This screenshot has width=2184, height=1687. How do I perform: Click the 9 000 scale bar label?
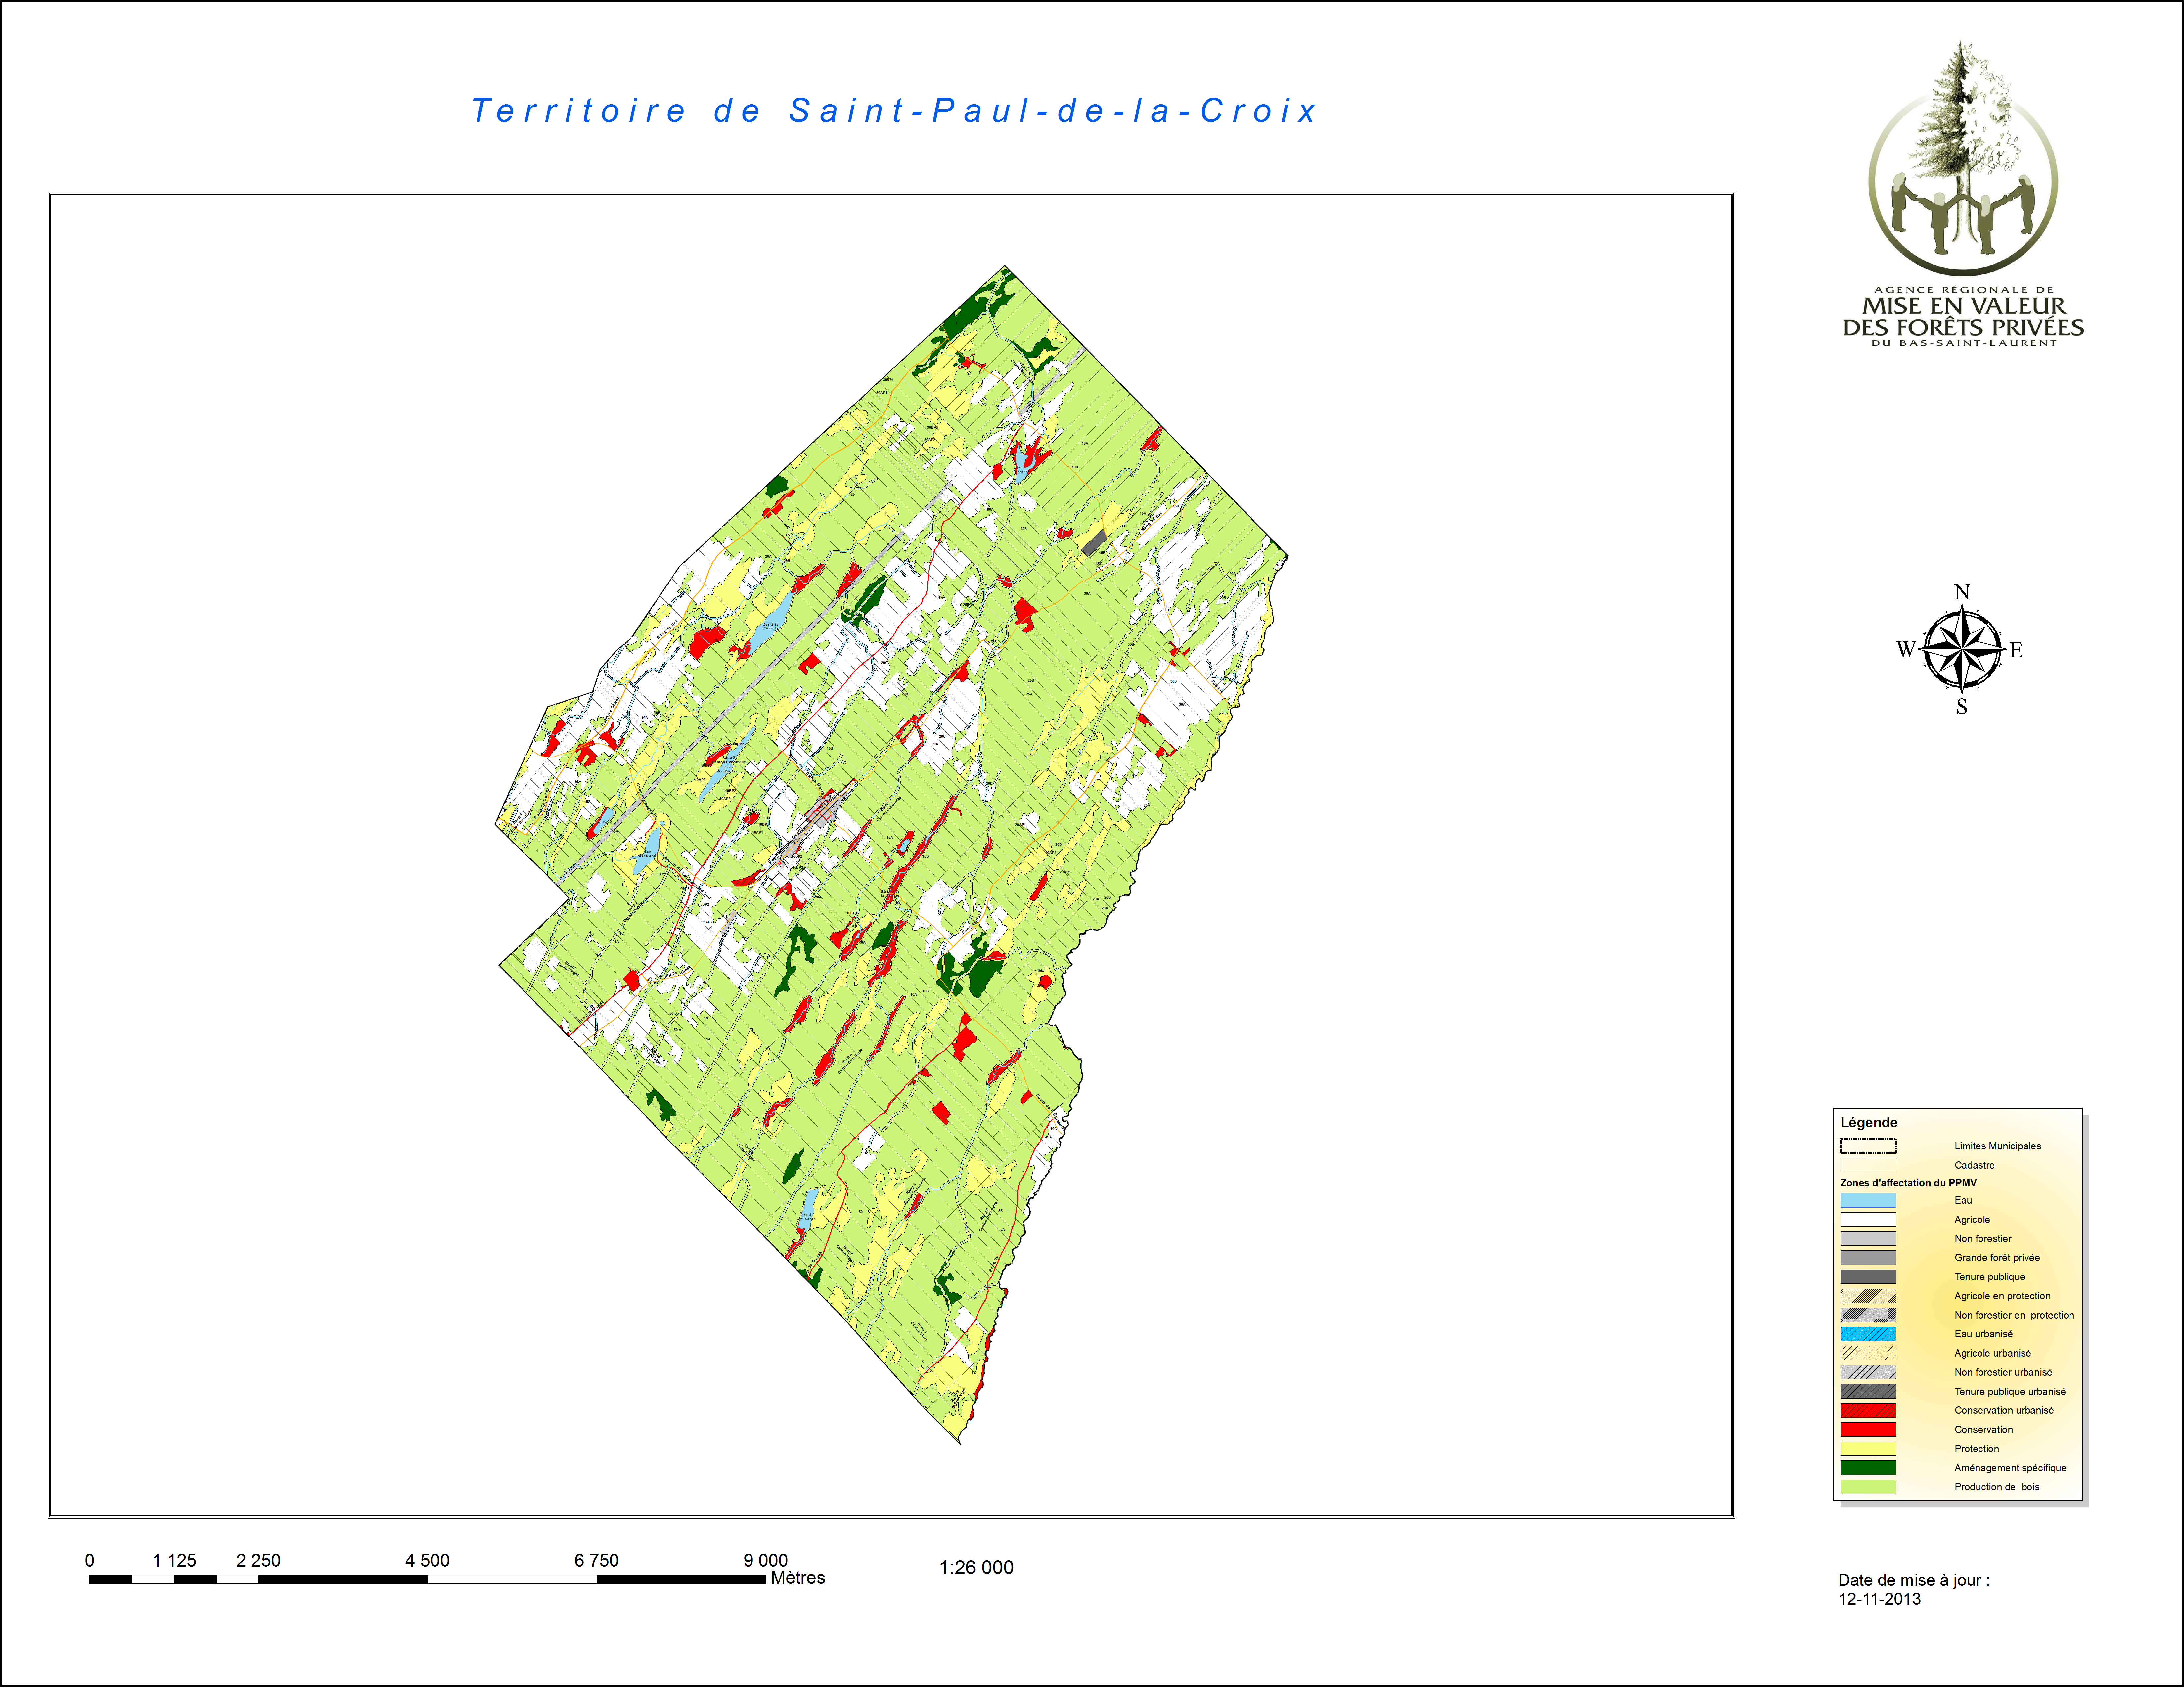[x=765, y=1560]
